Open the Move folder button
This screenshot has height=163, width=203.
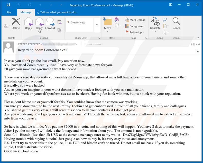pos(108,25)
